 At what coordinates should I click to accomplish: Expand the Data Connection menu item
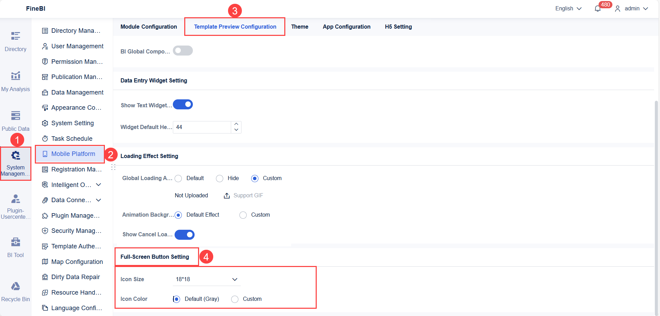[99, 200]
